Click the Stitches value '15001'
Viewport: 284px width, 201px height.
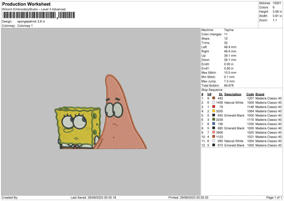tap(277, 3)
